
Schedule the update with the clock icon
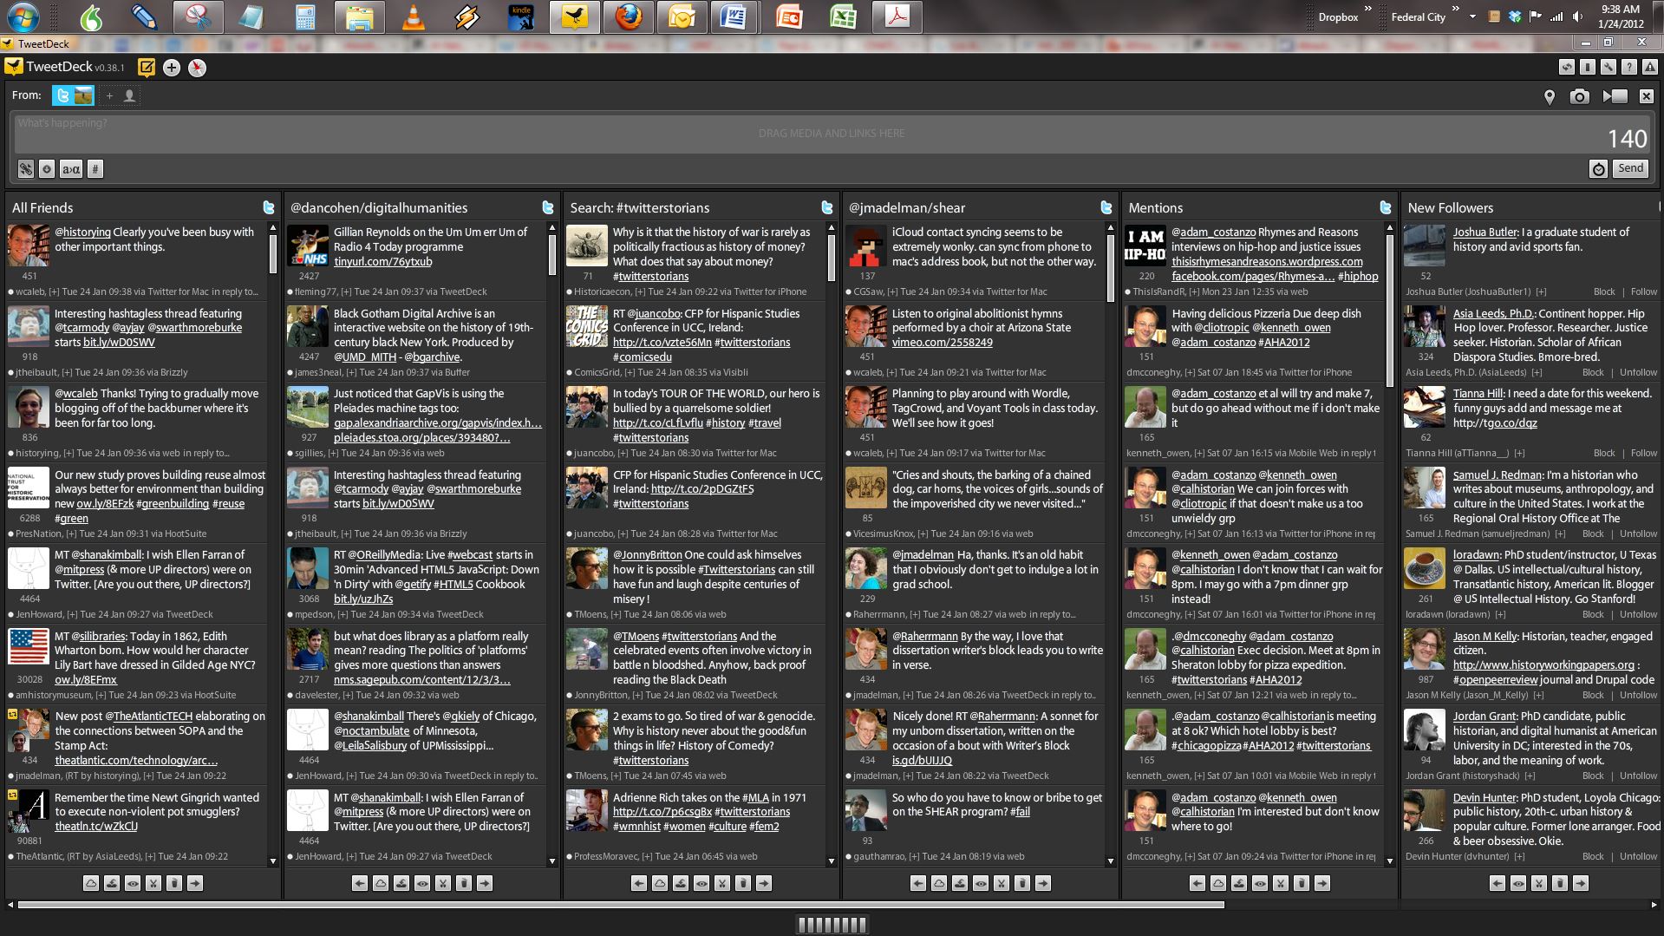1598,169
